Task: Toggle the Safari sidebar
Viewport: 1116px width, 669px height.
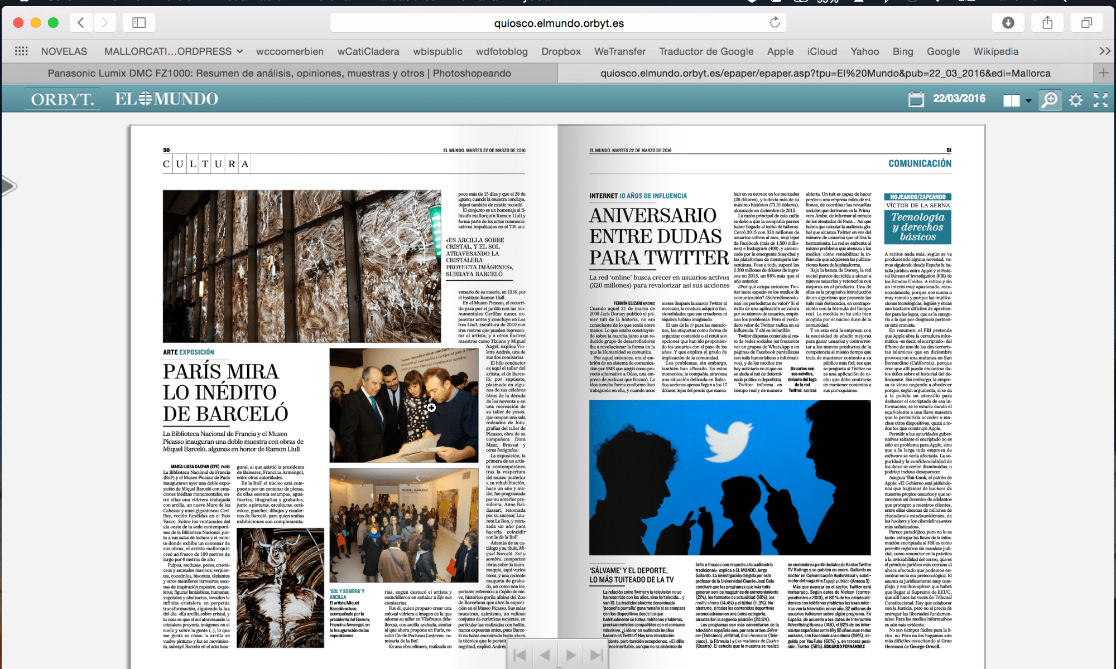Action: point(139,23)
